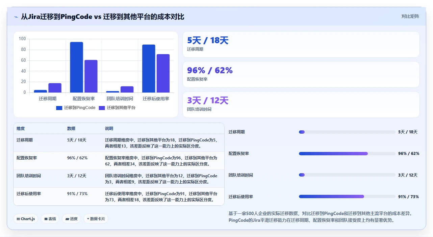Click the 配置恢复率 progress bar
This screenshot has height=237, width=433.
pyautogui.click(x=347, y=154)
